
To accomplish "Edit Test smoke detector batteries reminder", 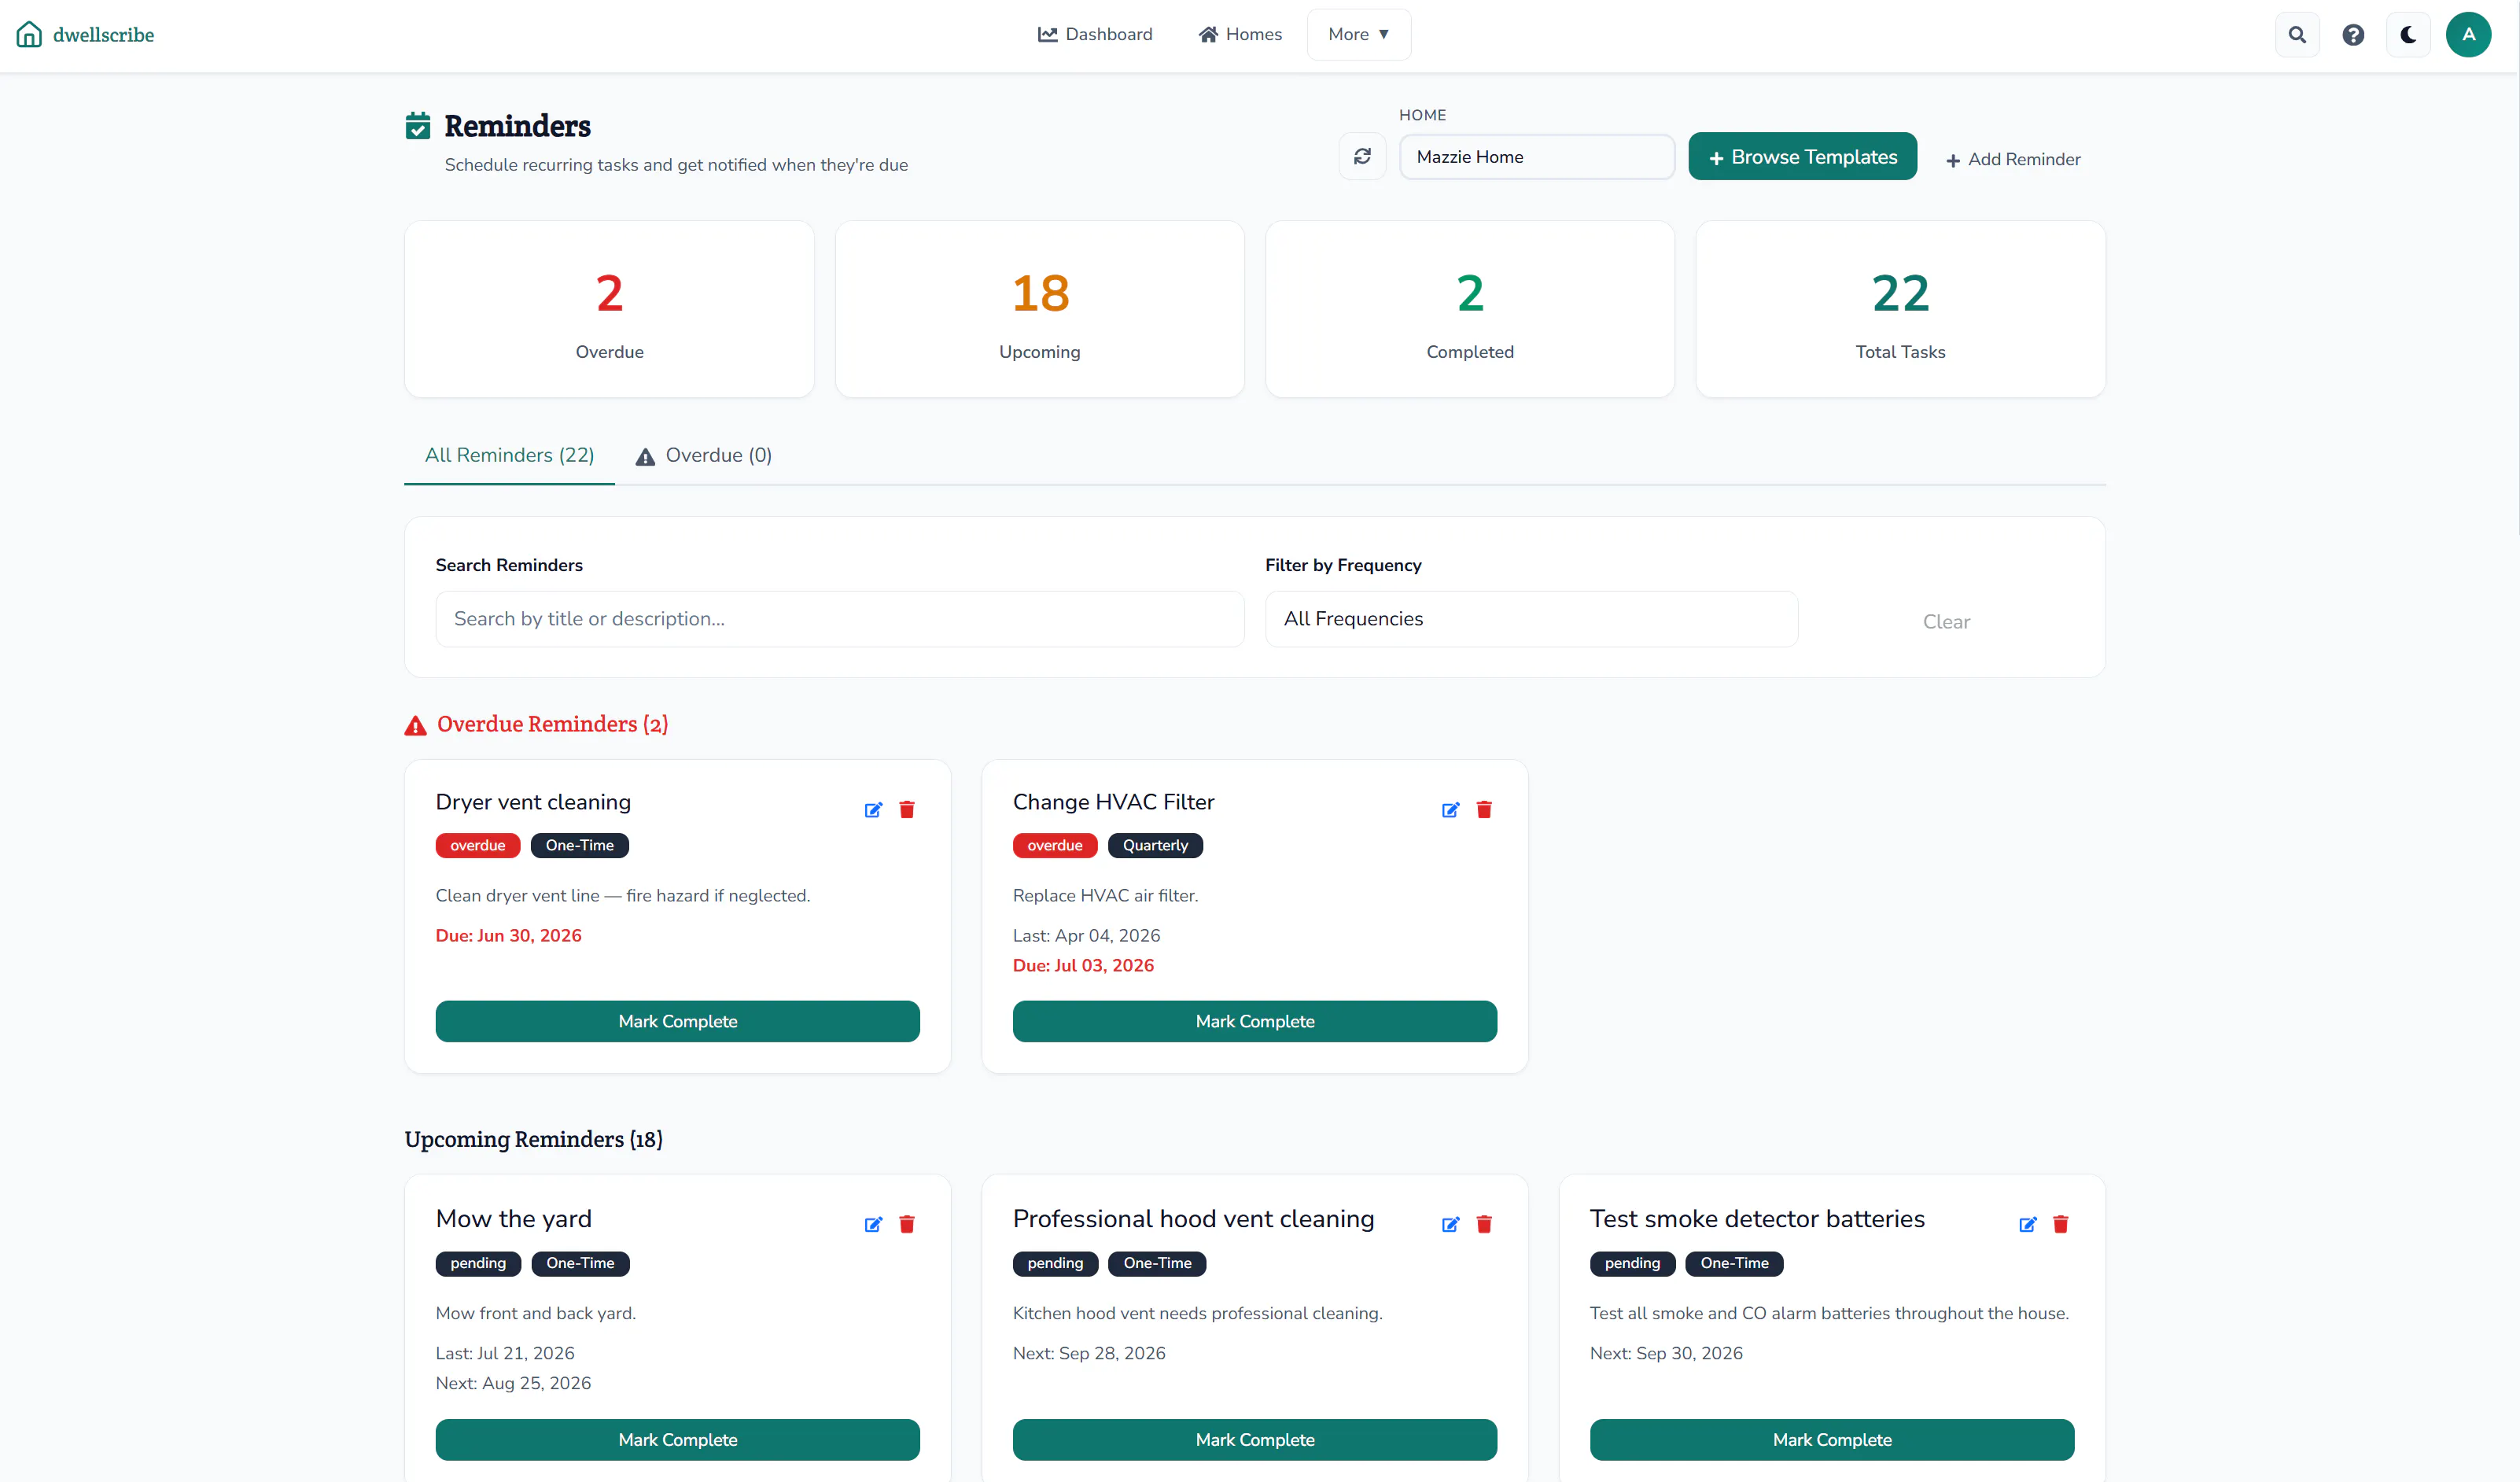I will [2027, 1225].
